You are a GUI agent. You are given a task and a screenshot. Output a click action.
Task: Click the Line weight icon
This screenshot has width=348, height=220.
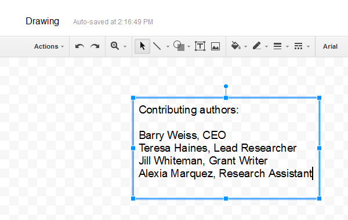[277, 46]
